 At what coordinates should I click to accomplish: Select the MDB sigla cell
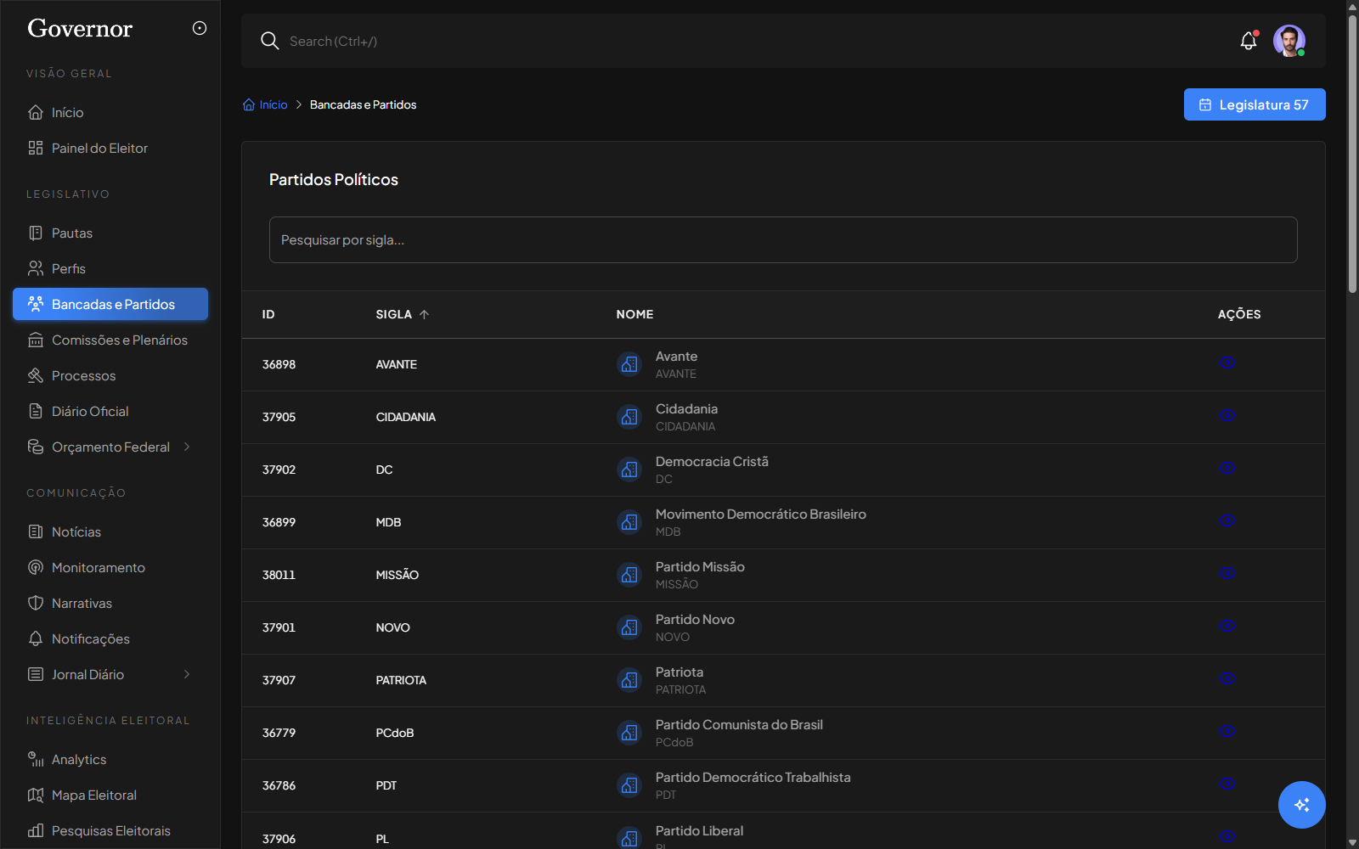388,522
